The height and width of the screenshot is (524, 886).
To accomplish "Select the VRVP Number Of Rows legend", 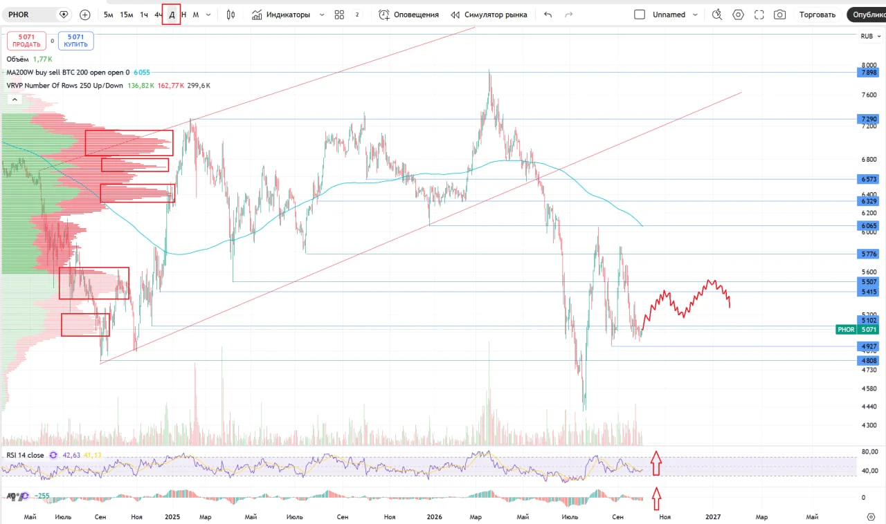I will click(x=64, y=86).
